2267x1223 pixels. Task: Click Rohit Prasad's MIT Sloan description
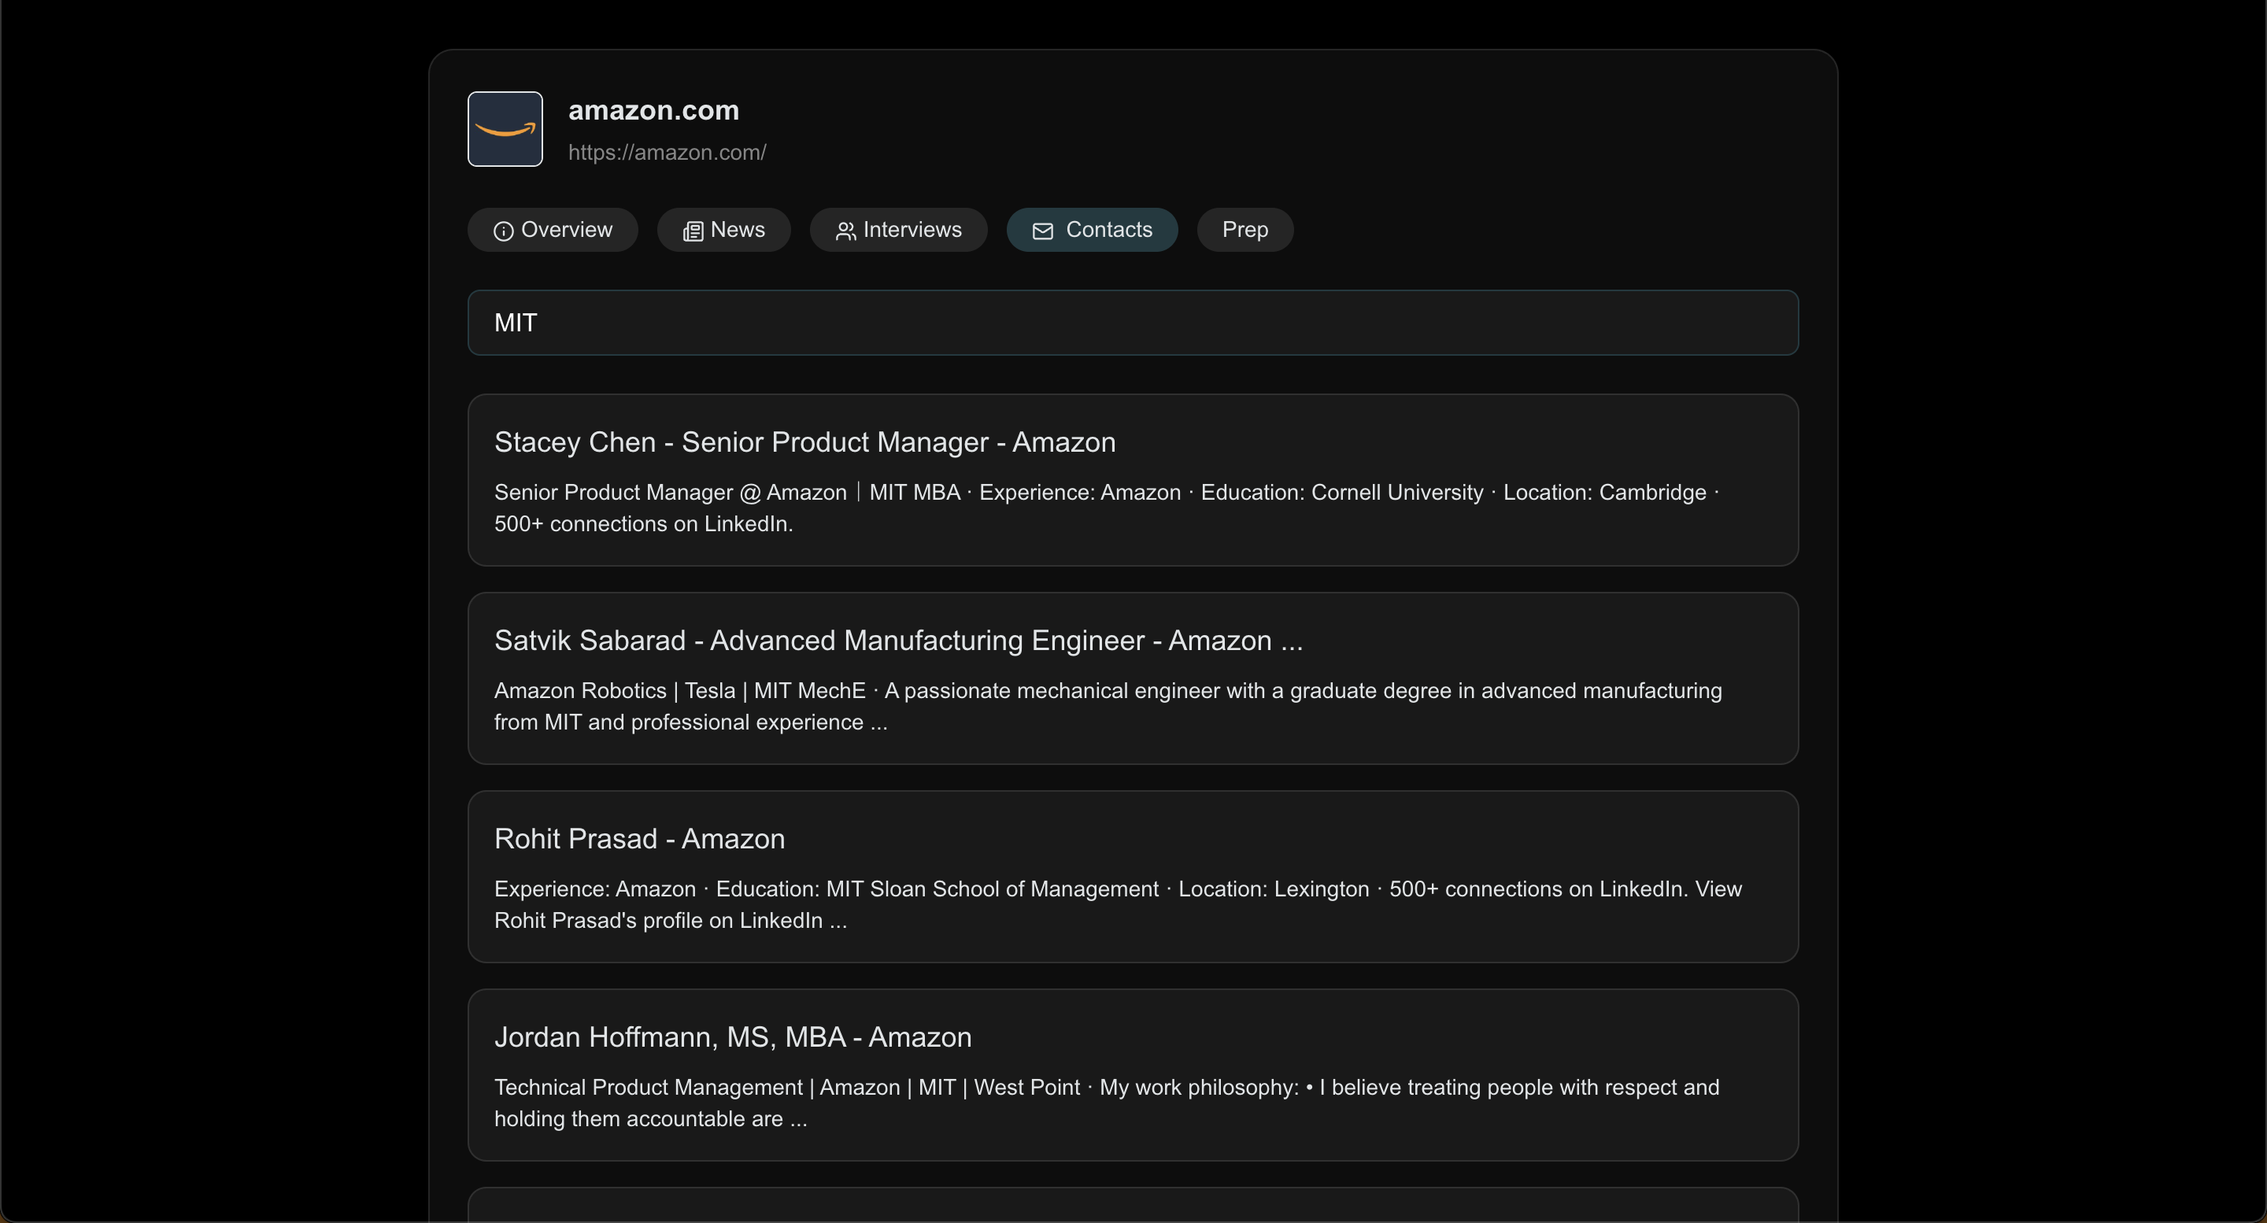pyautogui.click(x=1118, y=904)
